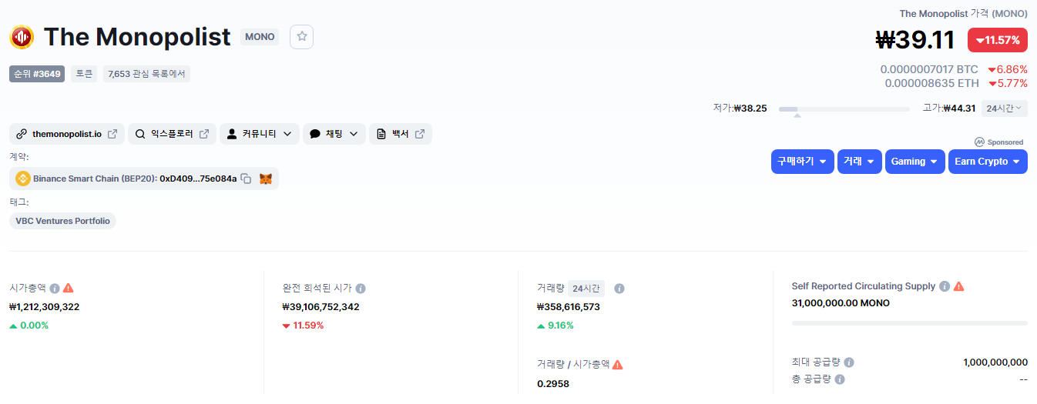This screenshot has width=1037, height=404.
Task: Click the low-high price range slider
Action: (844, 109)
